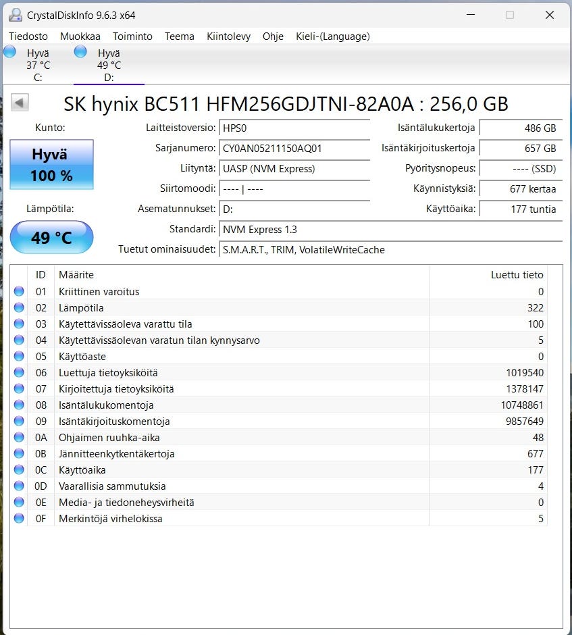This screenshot has width=572, height=635.
Task: Click the status dot for Isäntälukukomentoja
Action: click(19, 405)
